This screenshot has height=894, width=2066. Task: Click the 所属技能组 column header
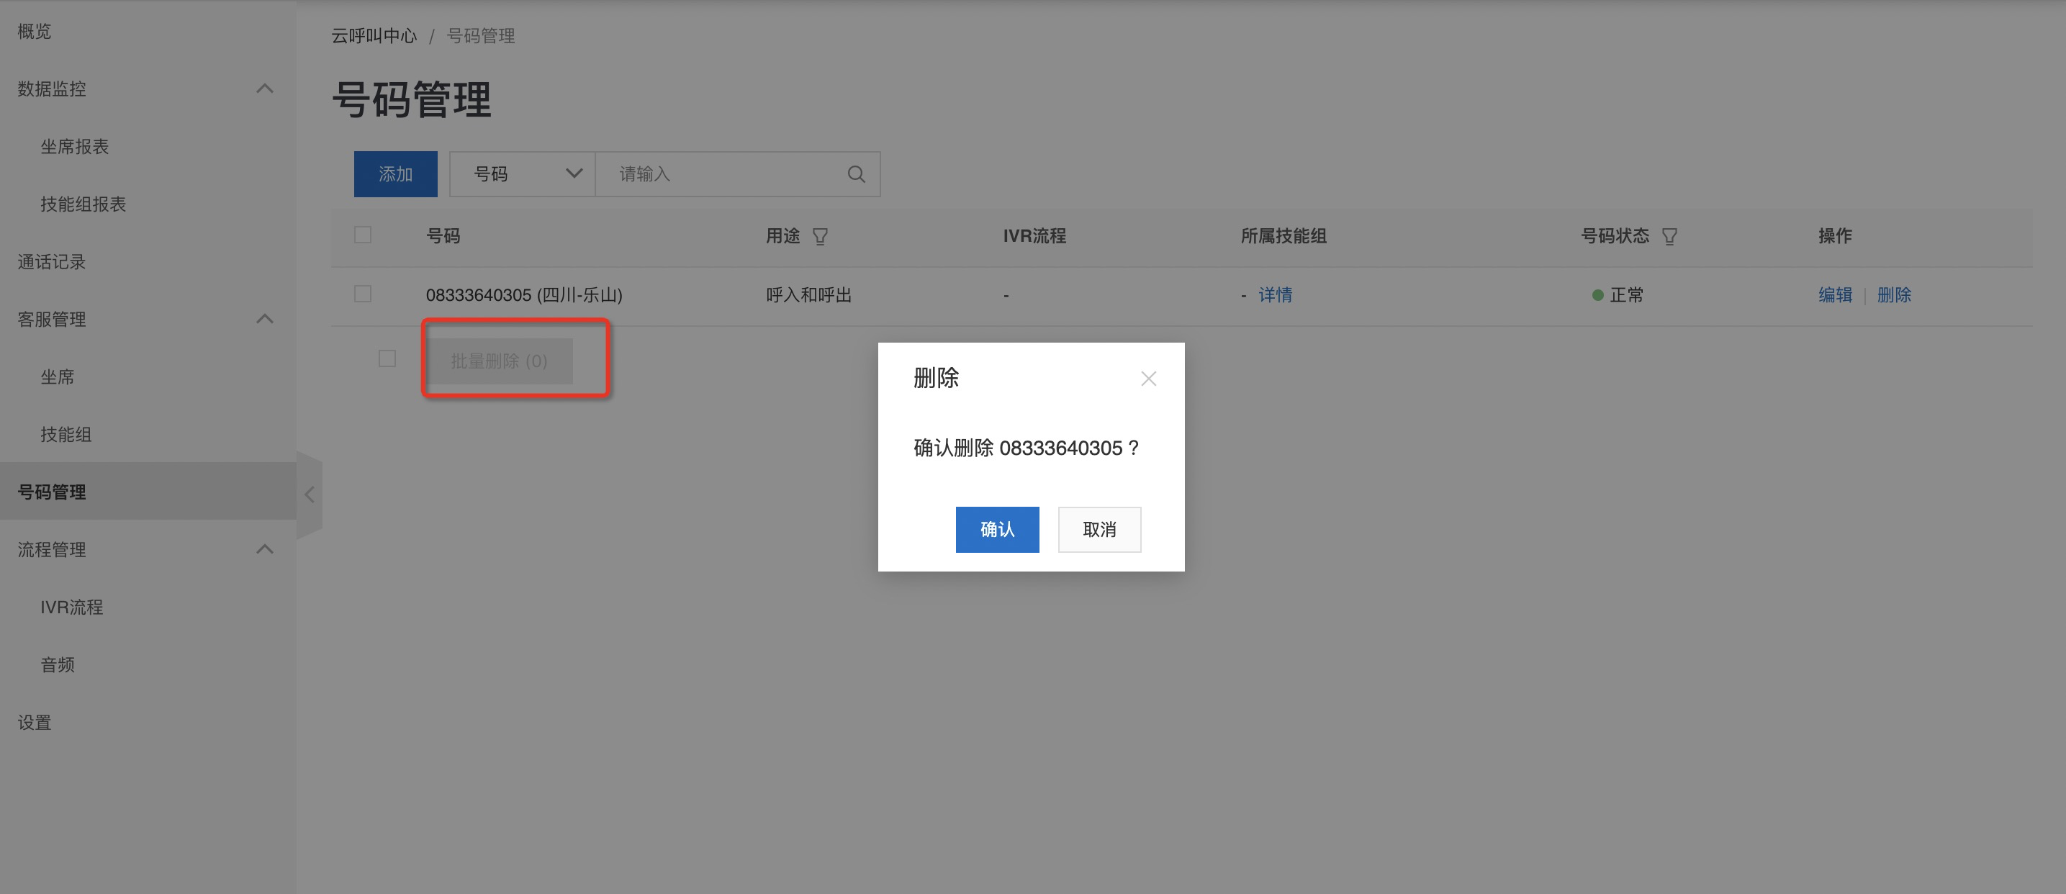click(x=1284, y=235)
